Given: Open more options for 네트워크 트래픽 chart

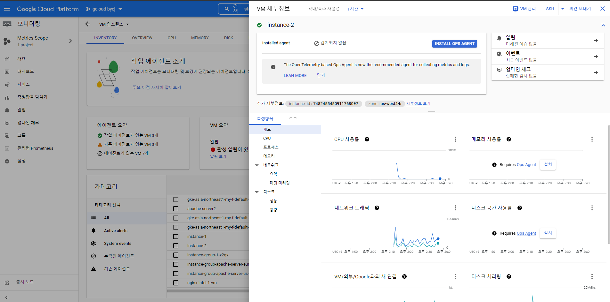Looking at the screenshot, I should click(455, 208).
